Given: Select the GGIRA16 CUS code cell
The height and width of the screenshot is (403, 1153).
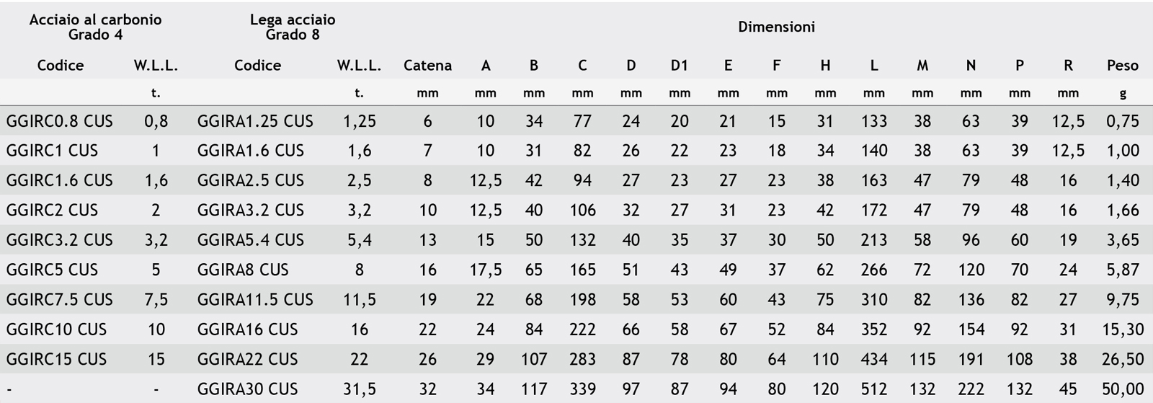Looking at the screenshot, I should tap(247, 329).
